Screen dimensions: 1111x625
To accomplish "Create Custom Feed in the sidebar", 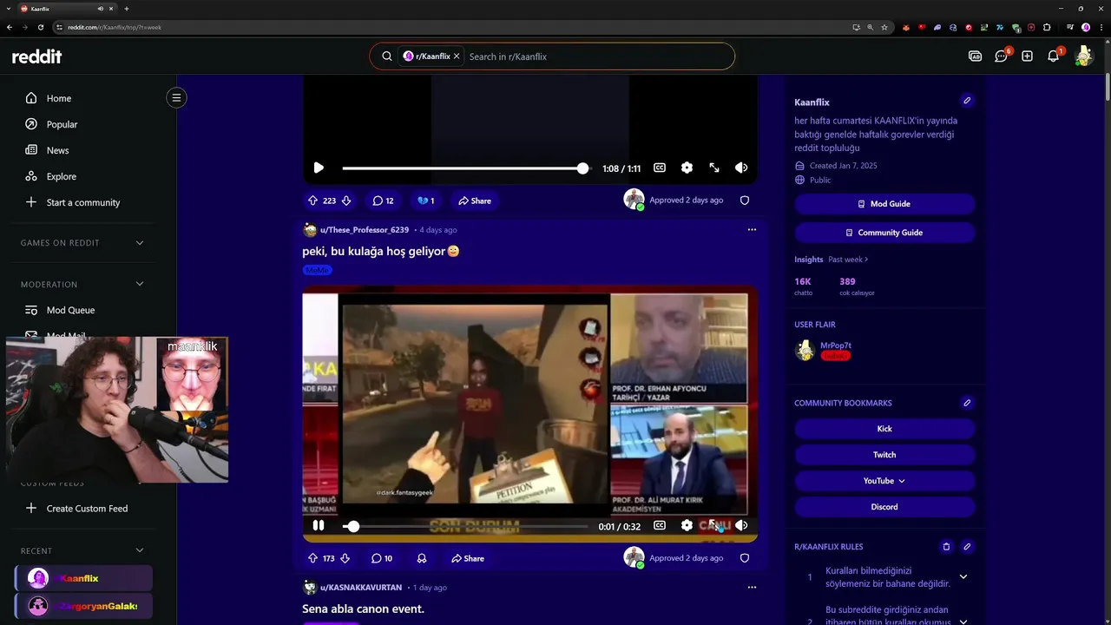I will point(85,509).
